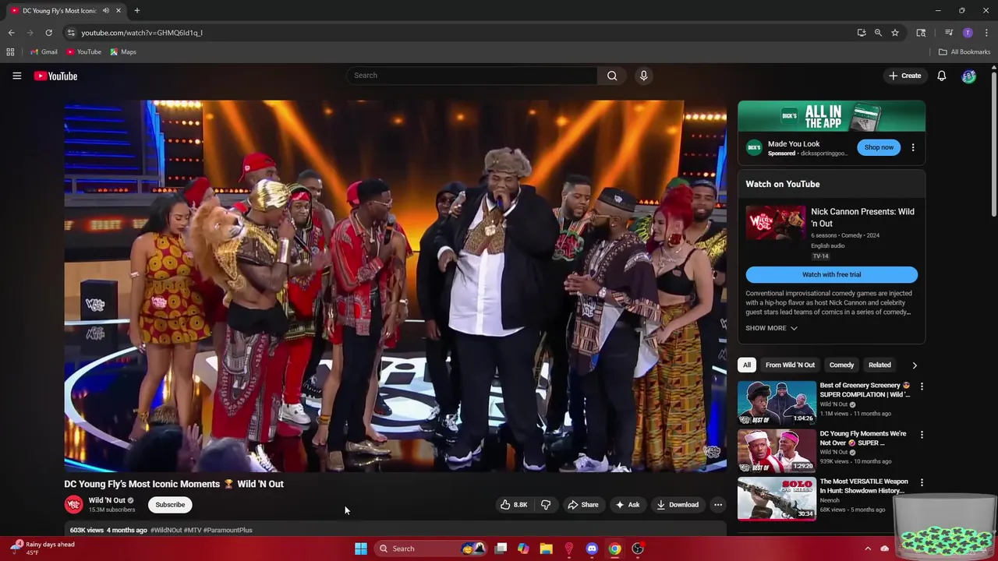Open the Maps bookmark
Screen dimensions: 998x561
tap(123, 52)
